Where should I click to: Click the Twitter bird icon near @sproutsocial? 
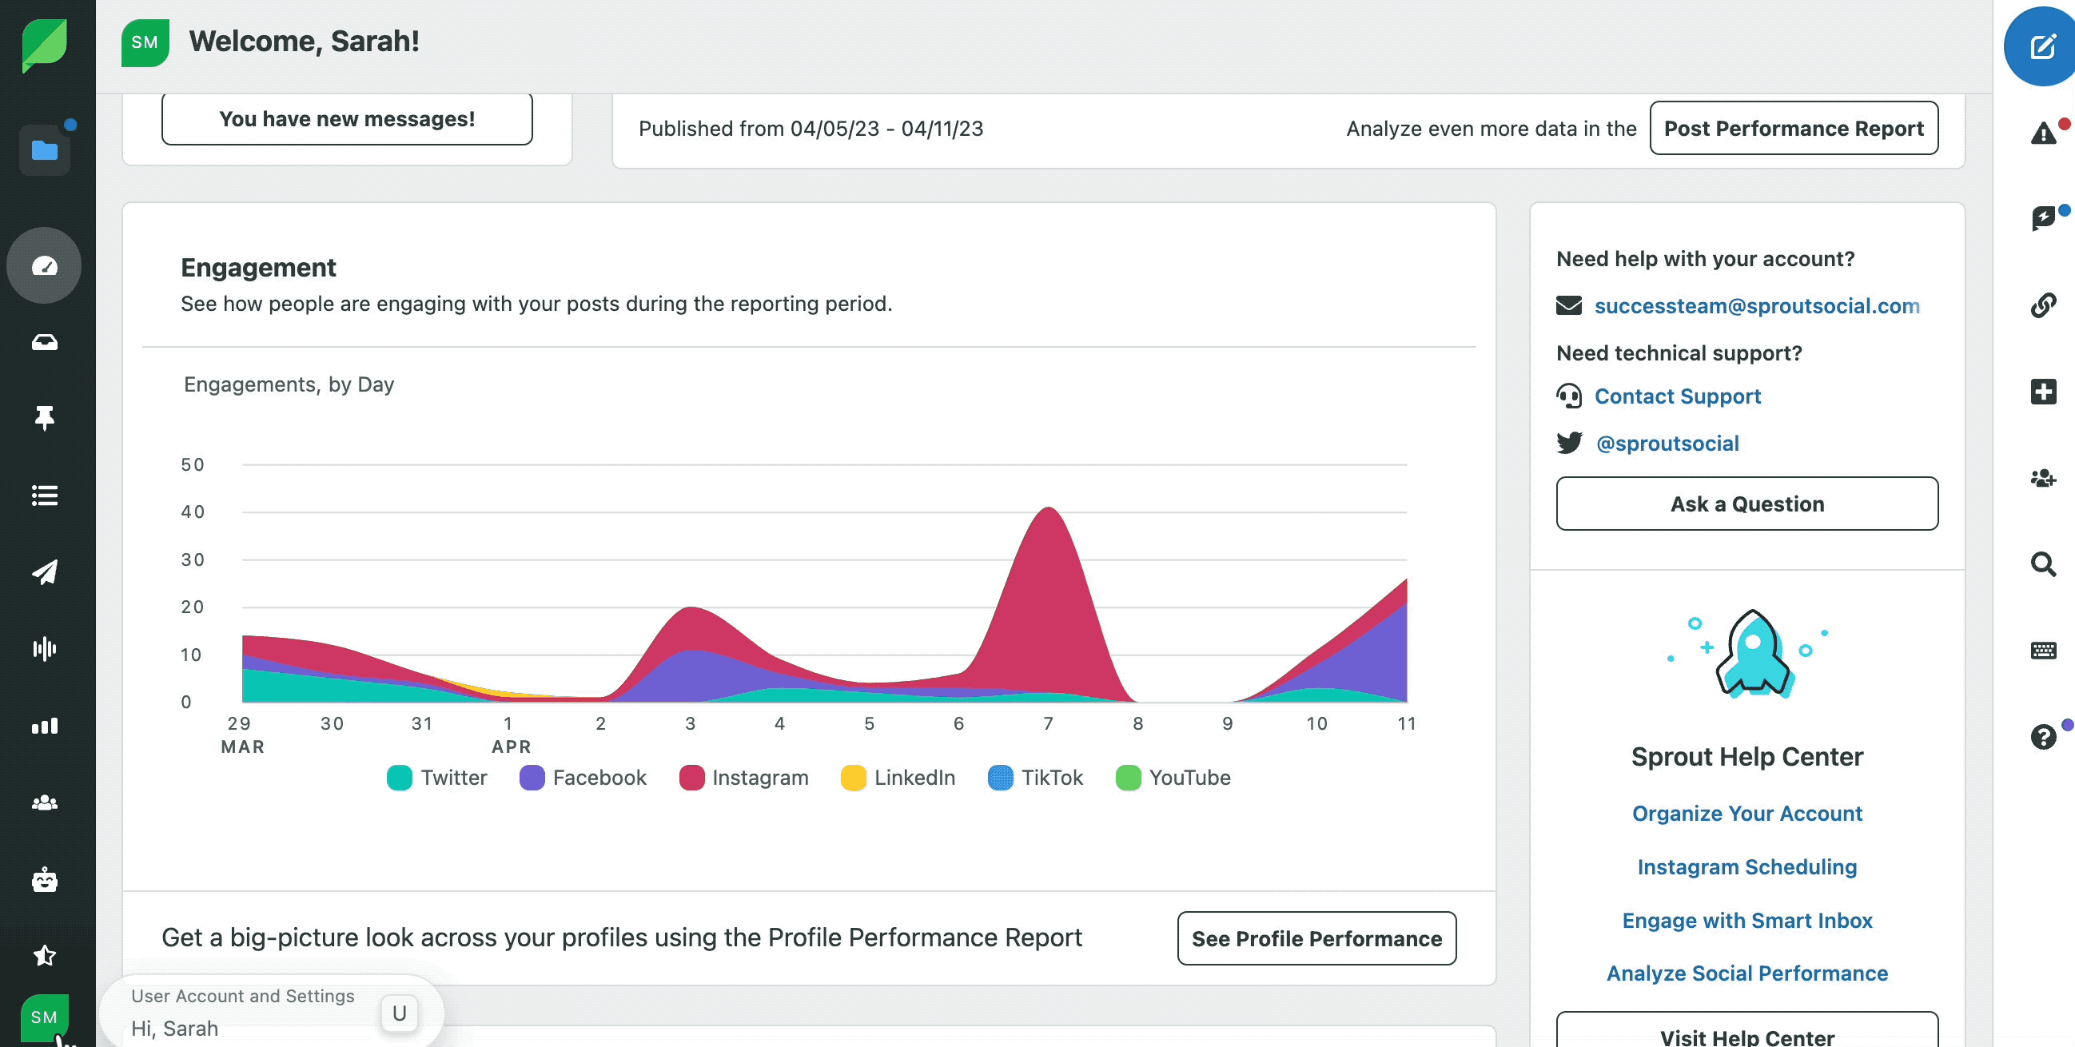click(1569, 443)
